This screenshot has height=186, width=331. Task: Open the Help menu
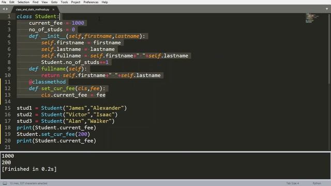pyautogui.click(x=104, y=2)
